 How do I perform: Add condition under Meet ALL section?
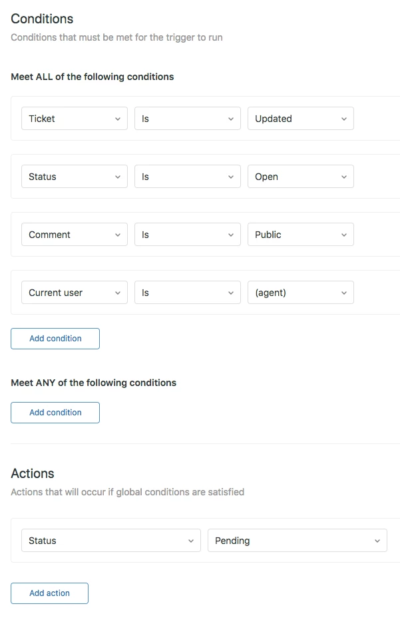(55, 339)
